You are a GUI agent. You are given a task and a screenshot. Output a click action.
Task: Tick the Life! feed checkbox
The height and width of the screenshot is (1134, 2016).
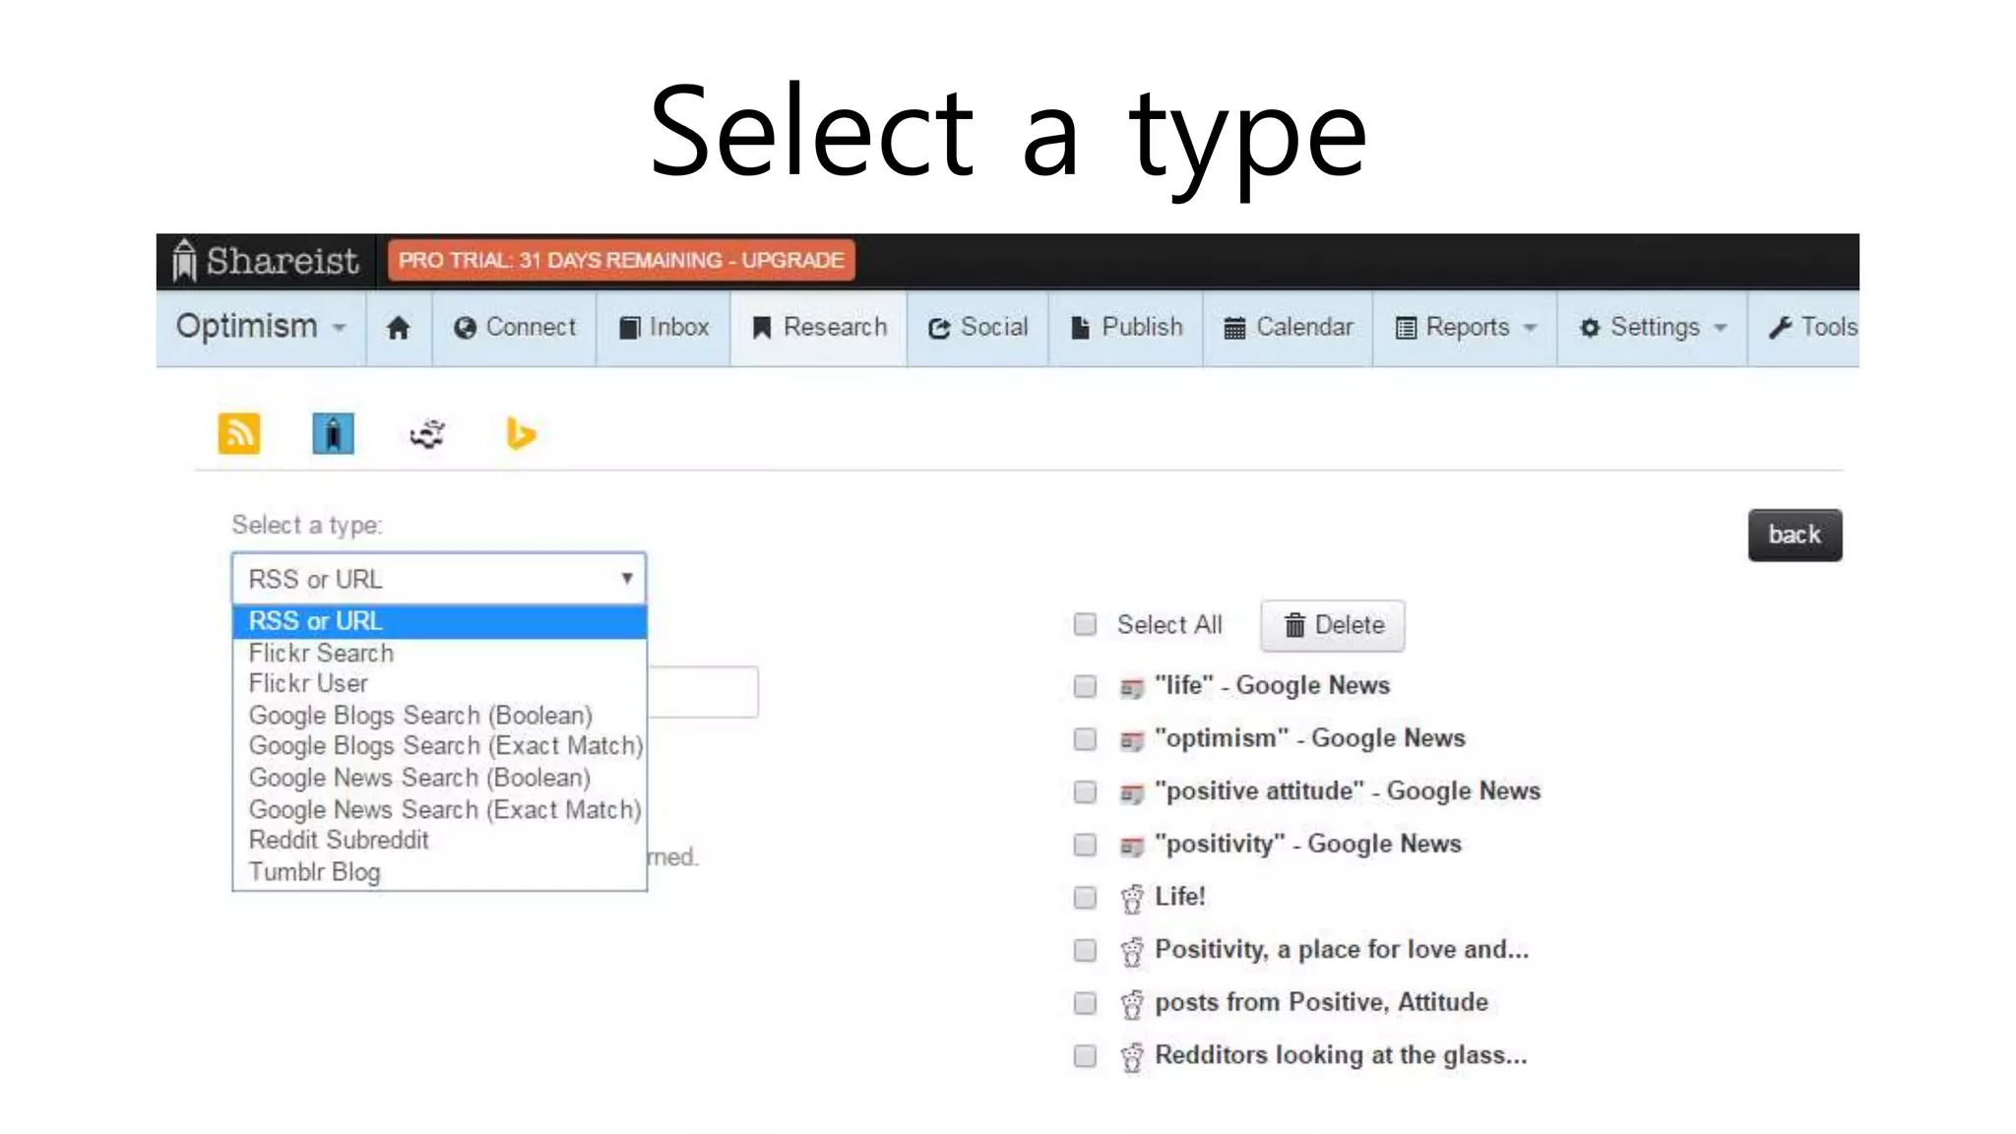(x=1085, y=898)
